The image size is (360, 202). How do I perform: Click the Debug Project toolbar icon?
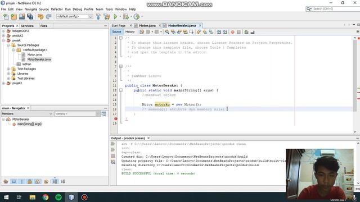pos(125,16)
